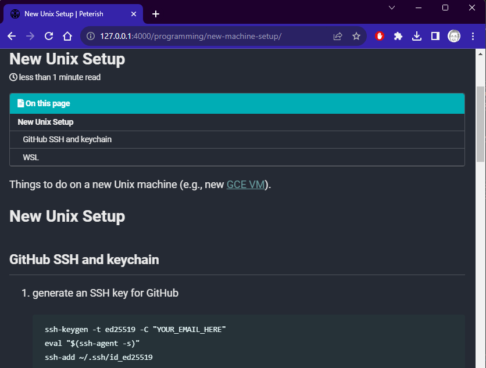
Task: Open the browser home page
Action: [67, 36]
